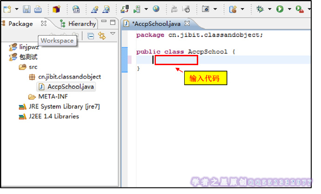Viewport: 321px width, 194px height.
Task: Switch to the Package explorer tab
Action: tap(20, 24)
